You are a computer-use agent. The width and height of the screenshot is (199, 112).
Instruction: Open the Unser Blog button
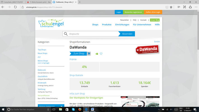(155, 20)
